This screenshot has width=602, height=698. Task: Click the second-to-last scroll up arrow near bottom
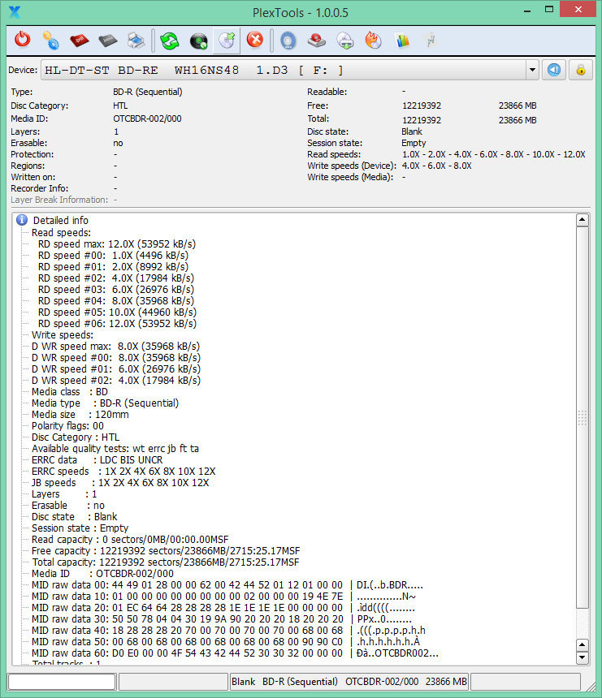pos(582,645)
